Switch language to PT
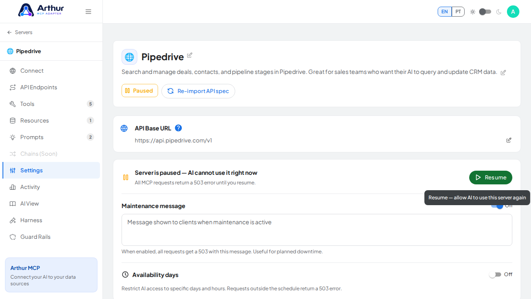Viewport: 531px width, 299px height. coord(458,12)
